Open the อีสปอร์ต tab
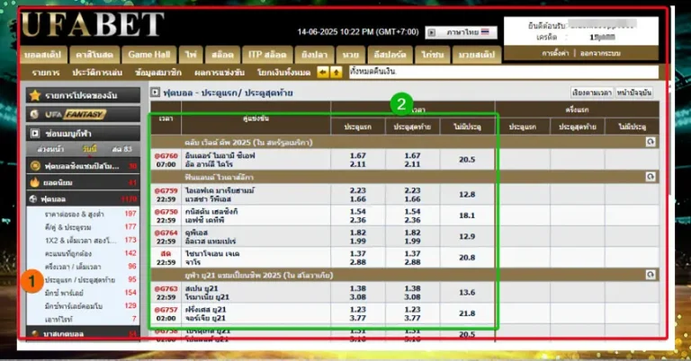This screenshot has width=691, height=361. pyautogui.click(x=390, y=55)
